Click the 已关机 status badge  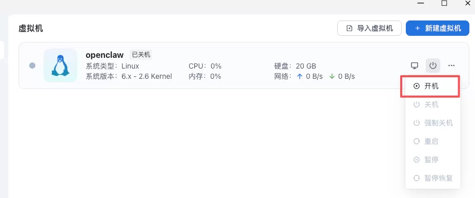click(141, 55)
